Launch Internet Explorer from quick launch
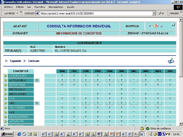Image resolution: width=183 pixels, height=137 pixels. tap(19, 134)
